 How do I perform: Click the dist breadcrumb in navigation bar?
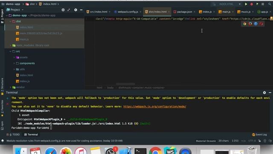[30, 4]
